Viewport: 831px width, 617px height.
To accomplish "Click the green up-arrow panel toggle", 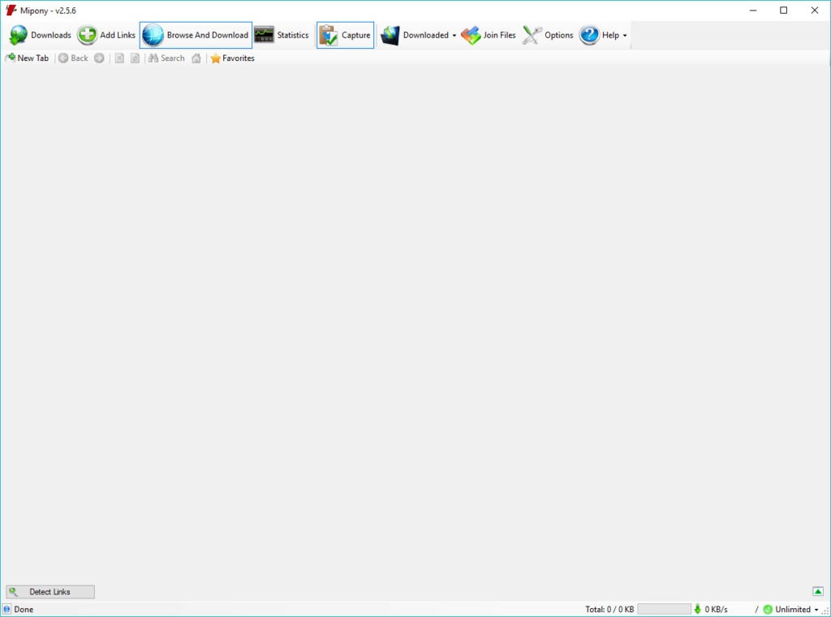I will [x=818, y=592].
